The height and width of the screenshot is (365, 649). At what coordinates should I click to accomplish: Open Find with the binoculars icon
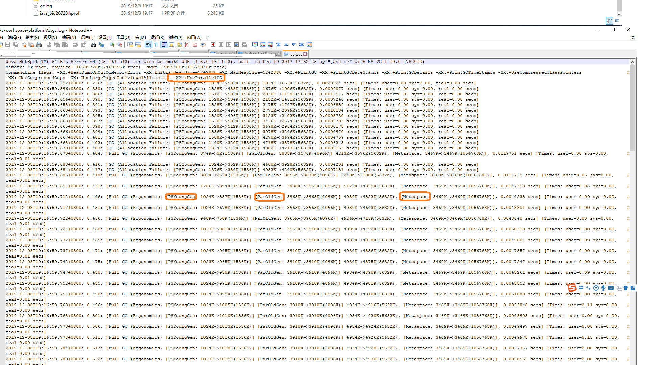pyautogui.click(x=94, y=45)
